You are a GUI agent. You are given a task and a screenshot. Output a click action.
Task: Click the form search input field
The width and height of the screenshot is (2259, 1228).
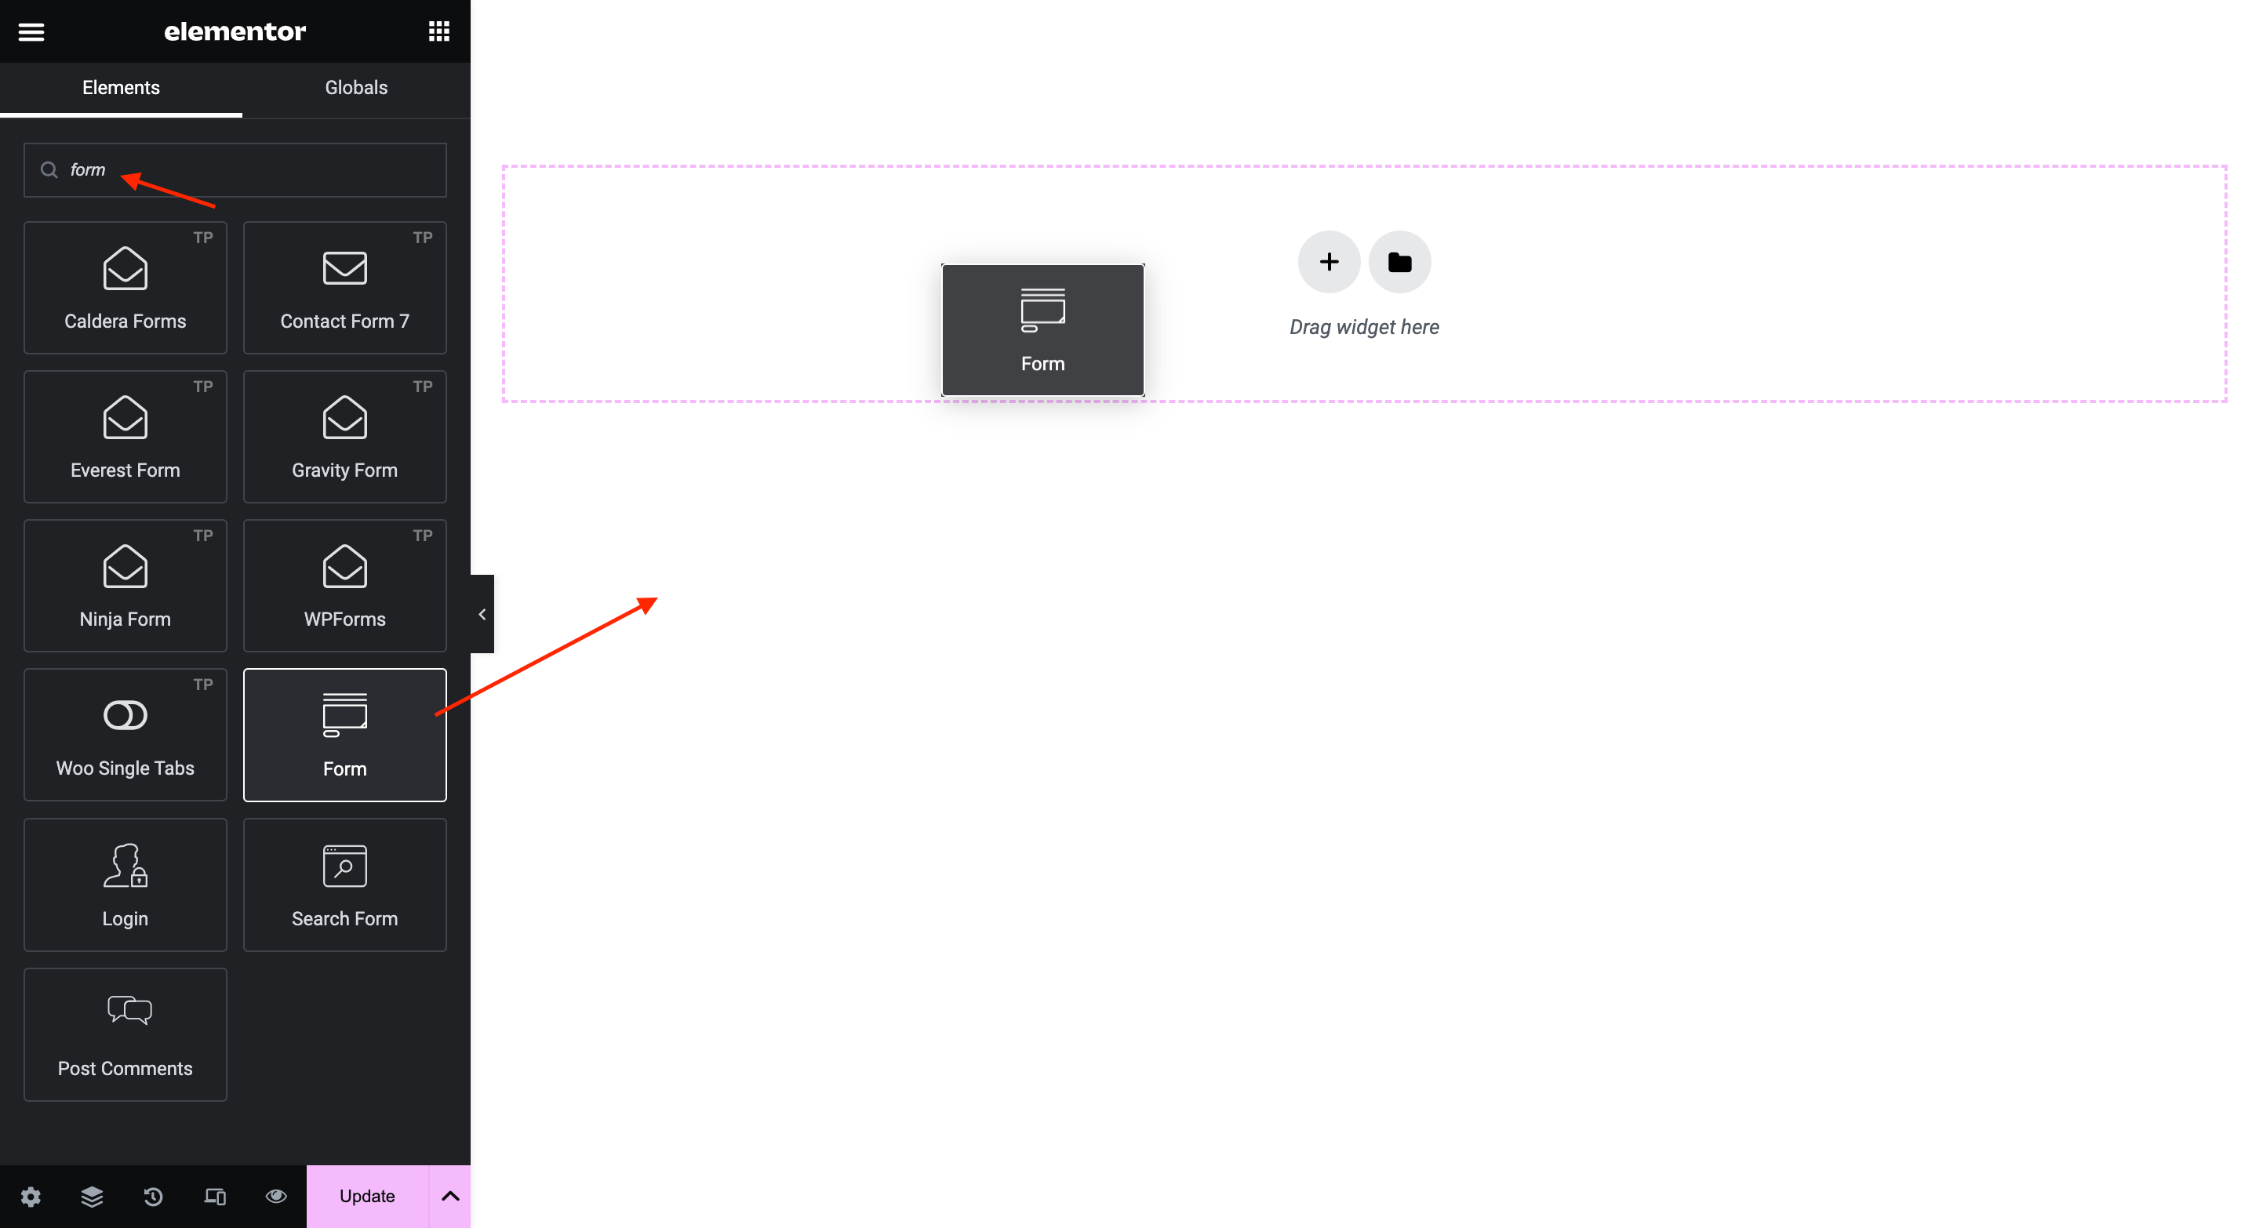(235, 169)
